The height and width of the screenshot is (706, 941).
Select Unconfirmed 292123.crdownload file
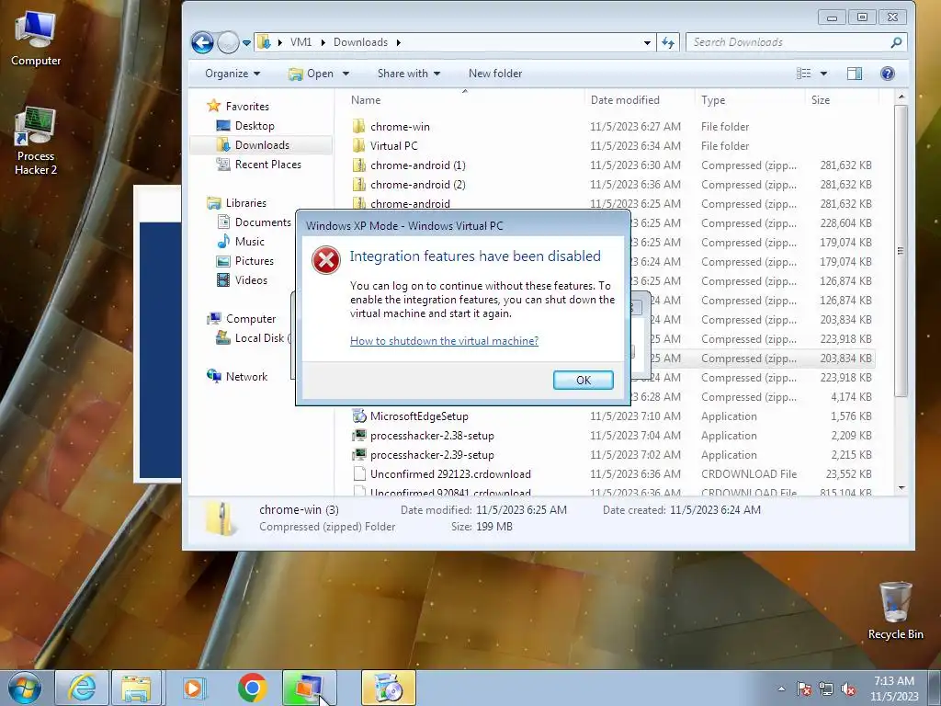coord(450,473)
